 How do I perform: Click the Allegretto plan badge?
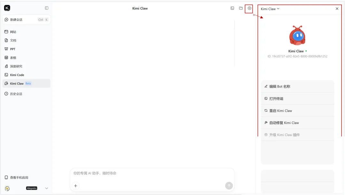tap(32, 188)
